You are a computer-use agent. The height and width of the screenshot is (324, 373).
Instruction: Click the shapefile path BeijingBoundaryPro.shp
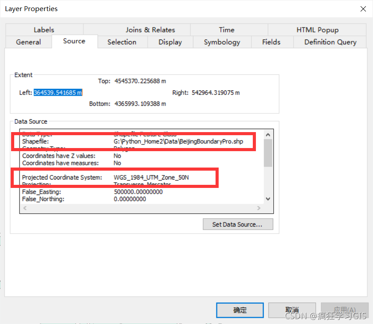pos(178,141)
